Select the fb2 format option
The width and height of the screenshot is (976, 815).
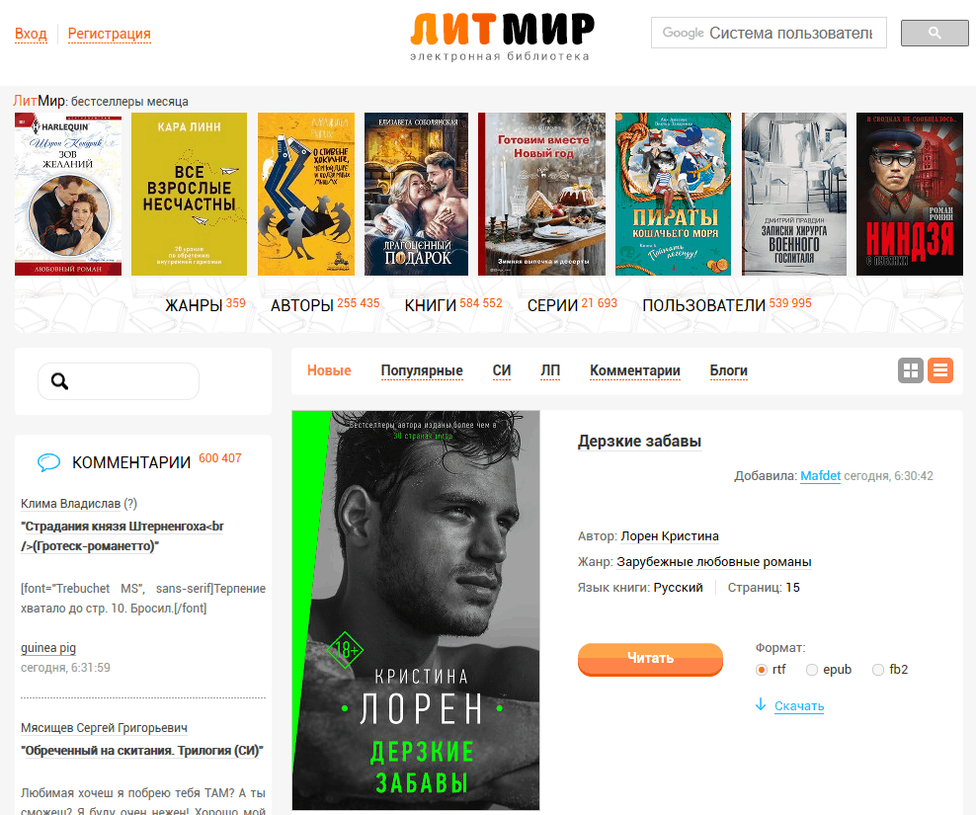pyautogui.click(x=877, y=670)
